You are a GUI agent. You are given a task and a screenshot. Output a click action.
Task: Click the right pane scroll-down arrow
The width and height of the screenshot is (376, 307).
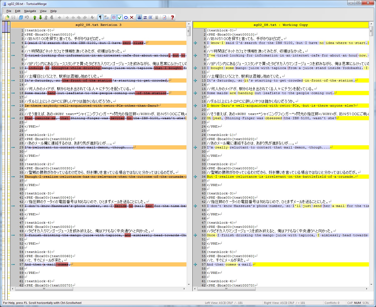(x=371, y=285)
